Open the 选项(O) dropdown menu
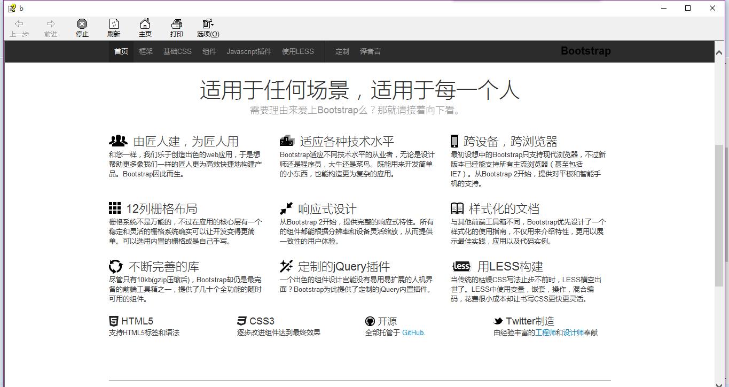Screen dimensions: 729x387 (x=208, y=27)
